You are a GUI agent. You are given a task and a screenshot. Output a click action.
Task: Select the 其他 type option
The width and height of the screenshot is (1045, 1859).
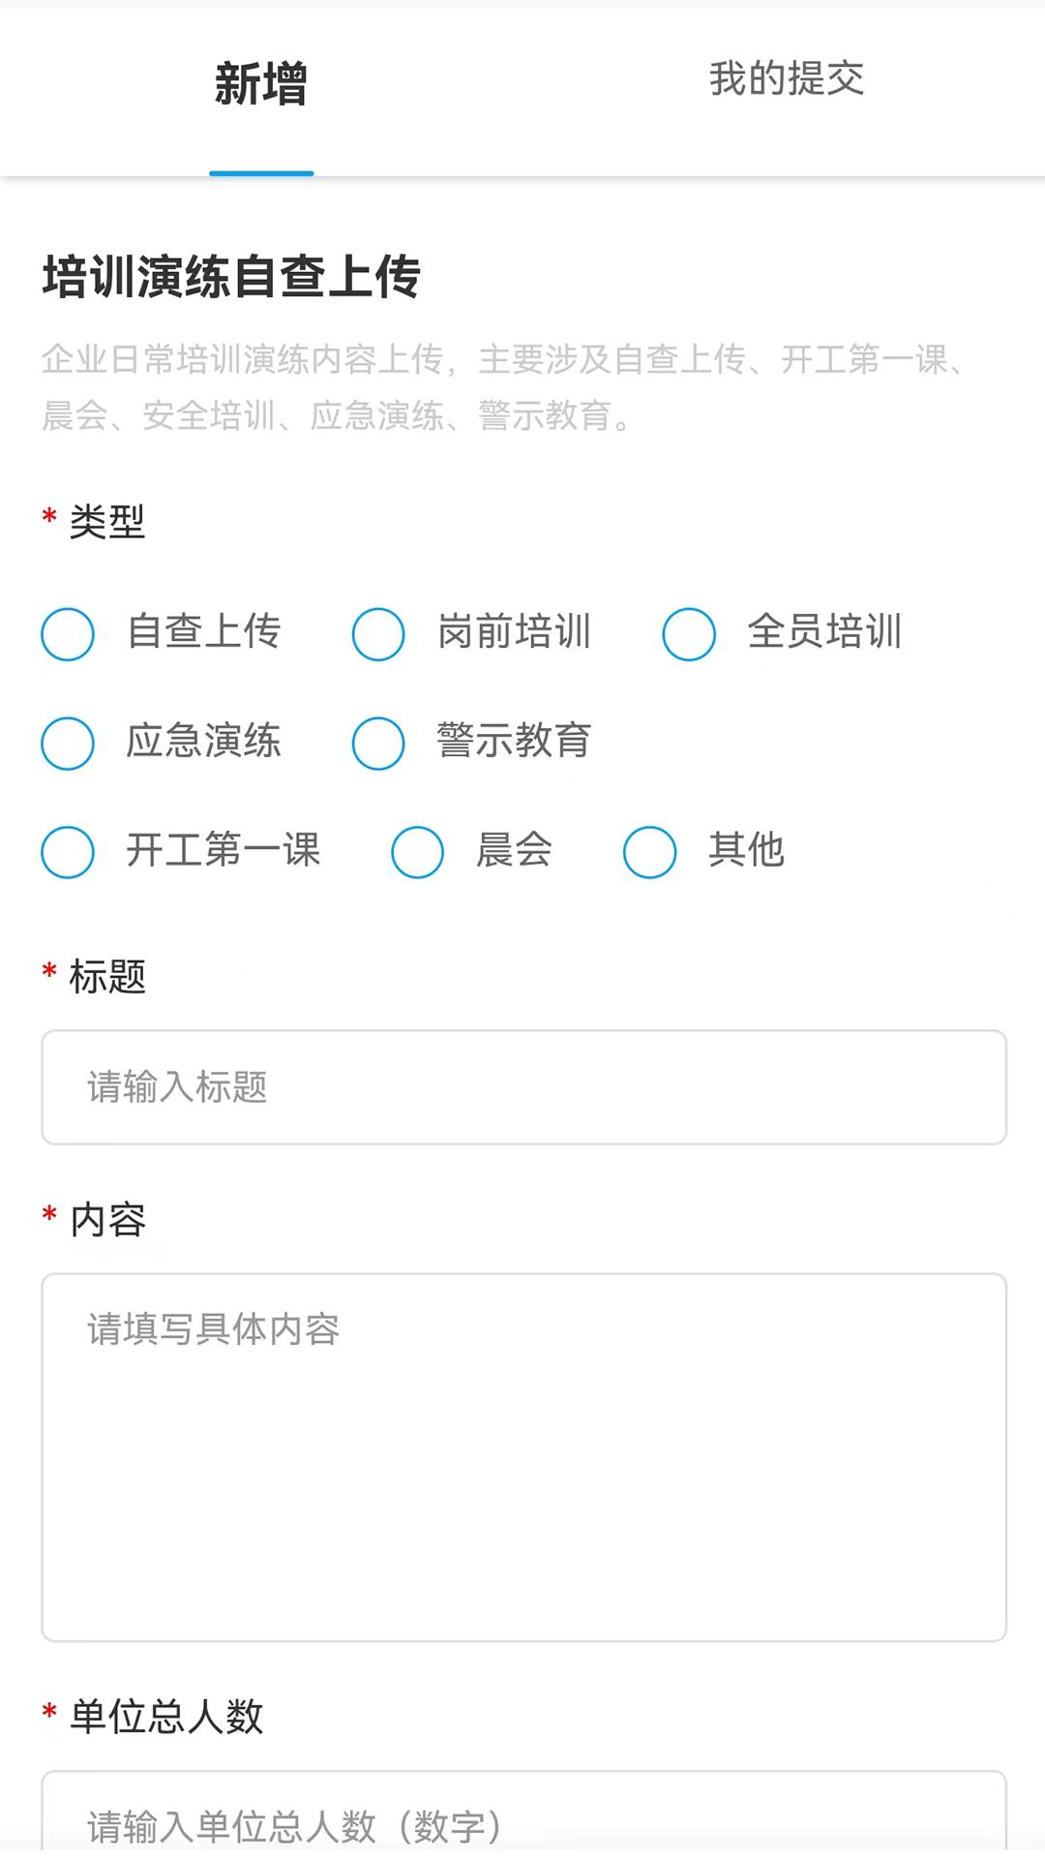tap(649, 853)
